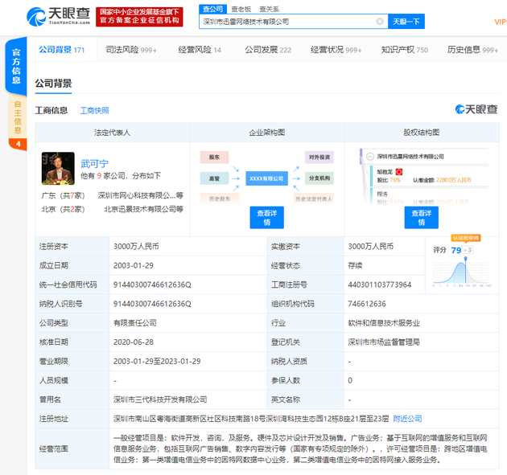Switch to the 查关系 search tab

click(269, 9)
